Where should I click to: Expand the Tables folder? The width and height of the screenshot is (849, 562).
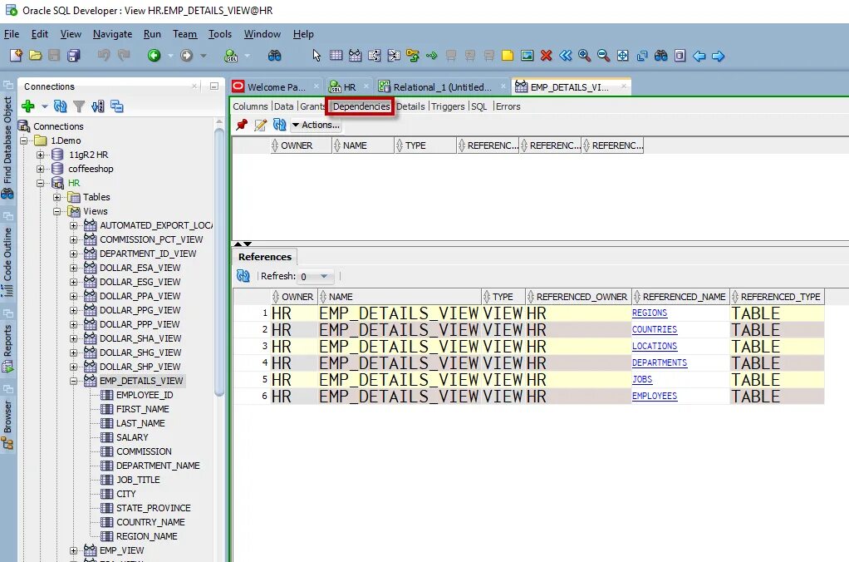(x=56, y=197)
